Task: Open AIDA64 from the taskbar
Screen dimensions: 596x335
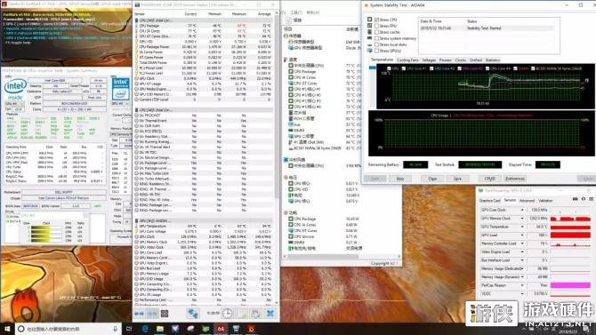Action: (221, 329)
